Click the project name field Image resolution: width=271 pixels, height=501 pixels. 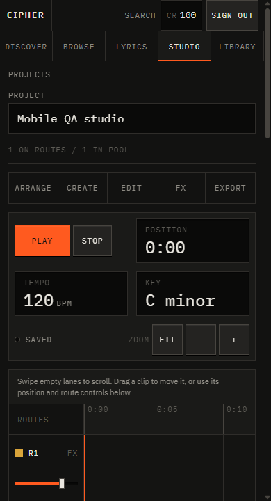(x=132, y=118)
